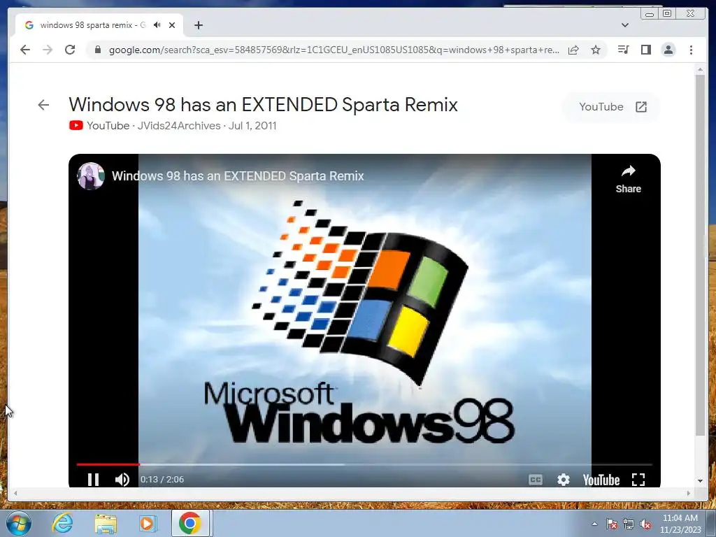This screenshot has height=537, width=716.
Task: Click the network tray icon
Action: coord(629,524)
